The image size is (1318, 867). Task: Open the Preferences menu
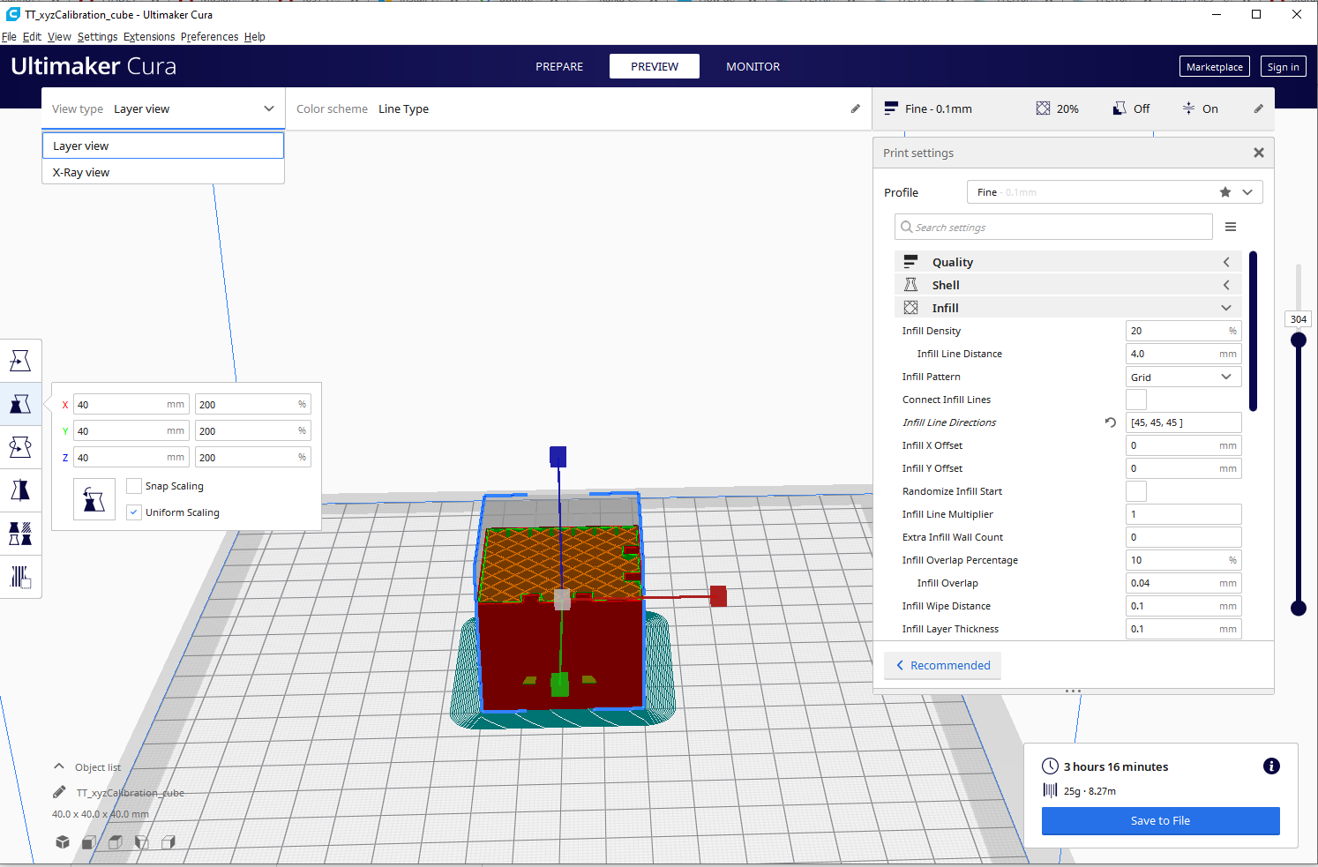(x=209, y=37)
